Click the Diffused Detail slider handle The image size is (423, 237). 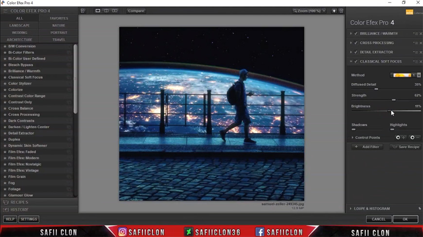(x=376, y=89)
